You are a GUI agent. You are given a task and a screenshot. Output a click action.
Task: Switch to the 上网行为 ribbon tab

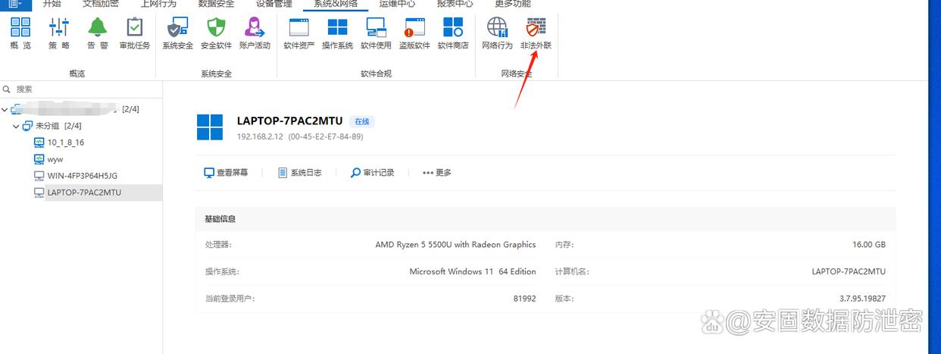[158, 4]
